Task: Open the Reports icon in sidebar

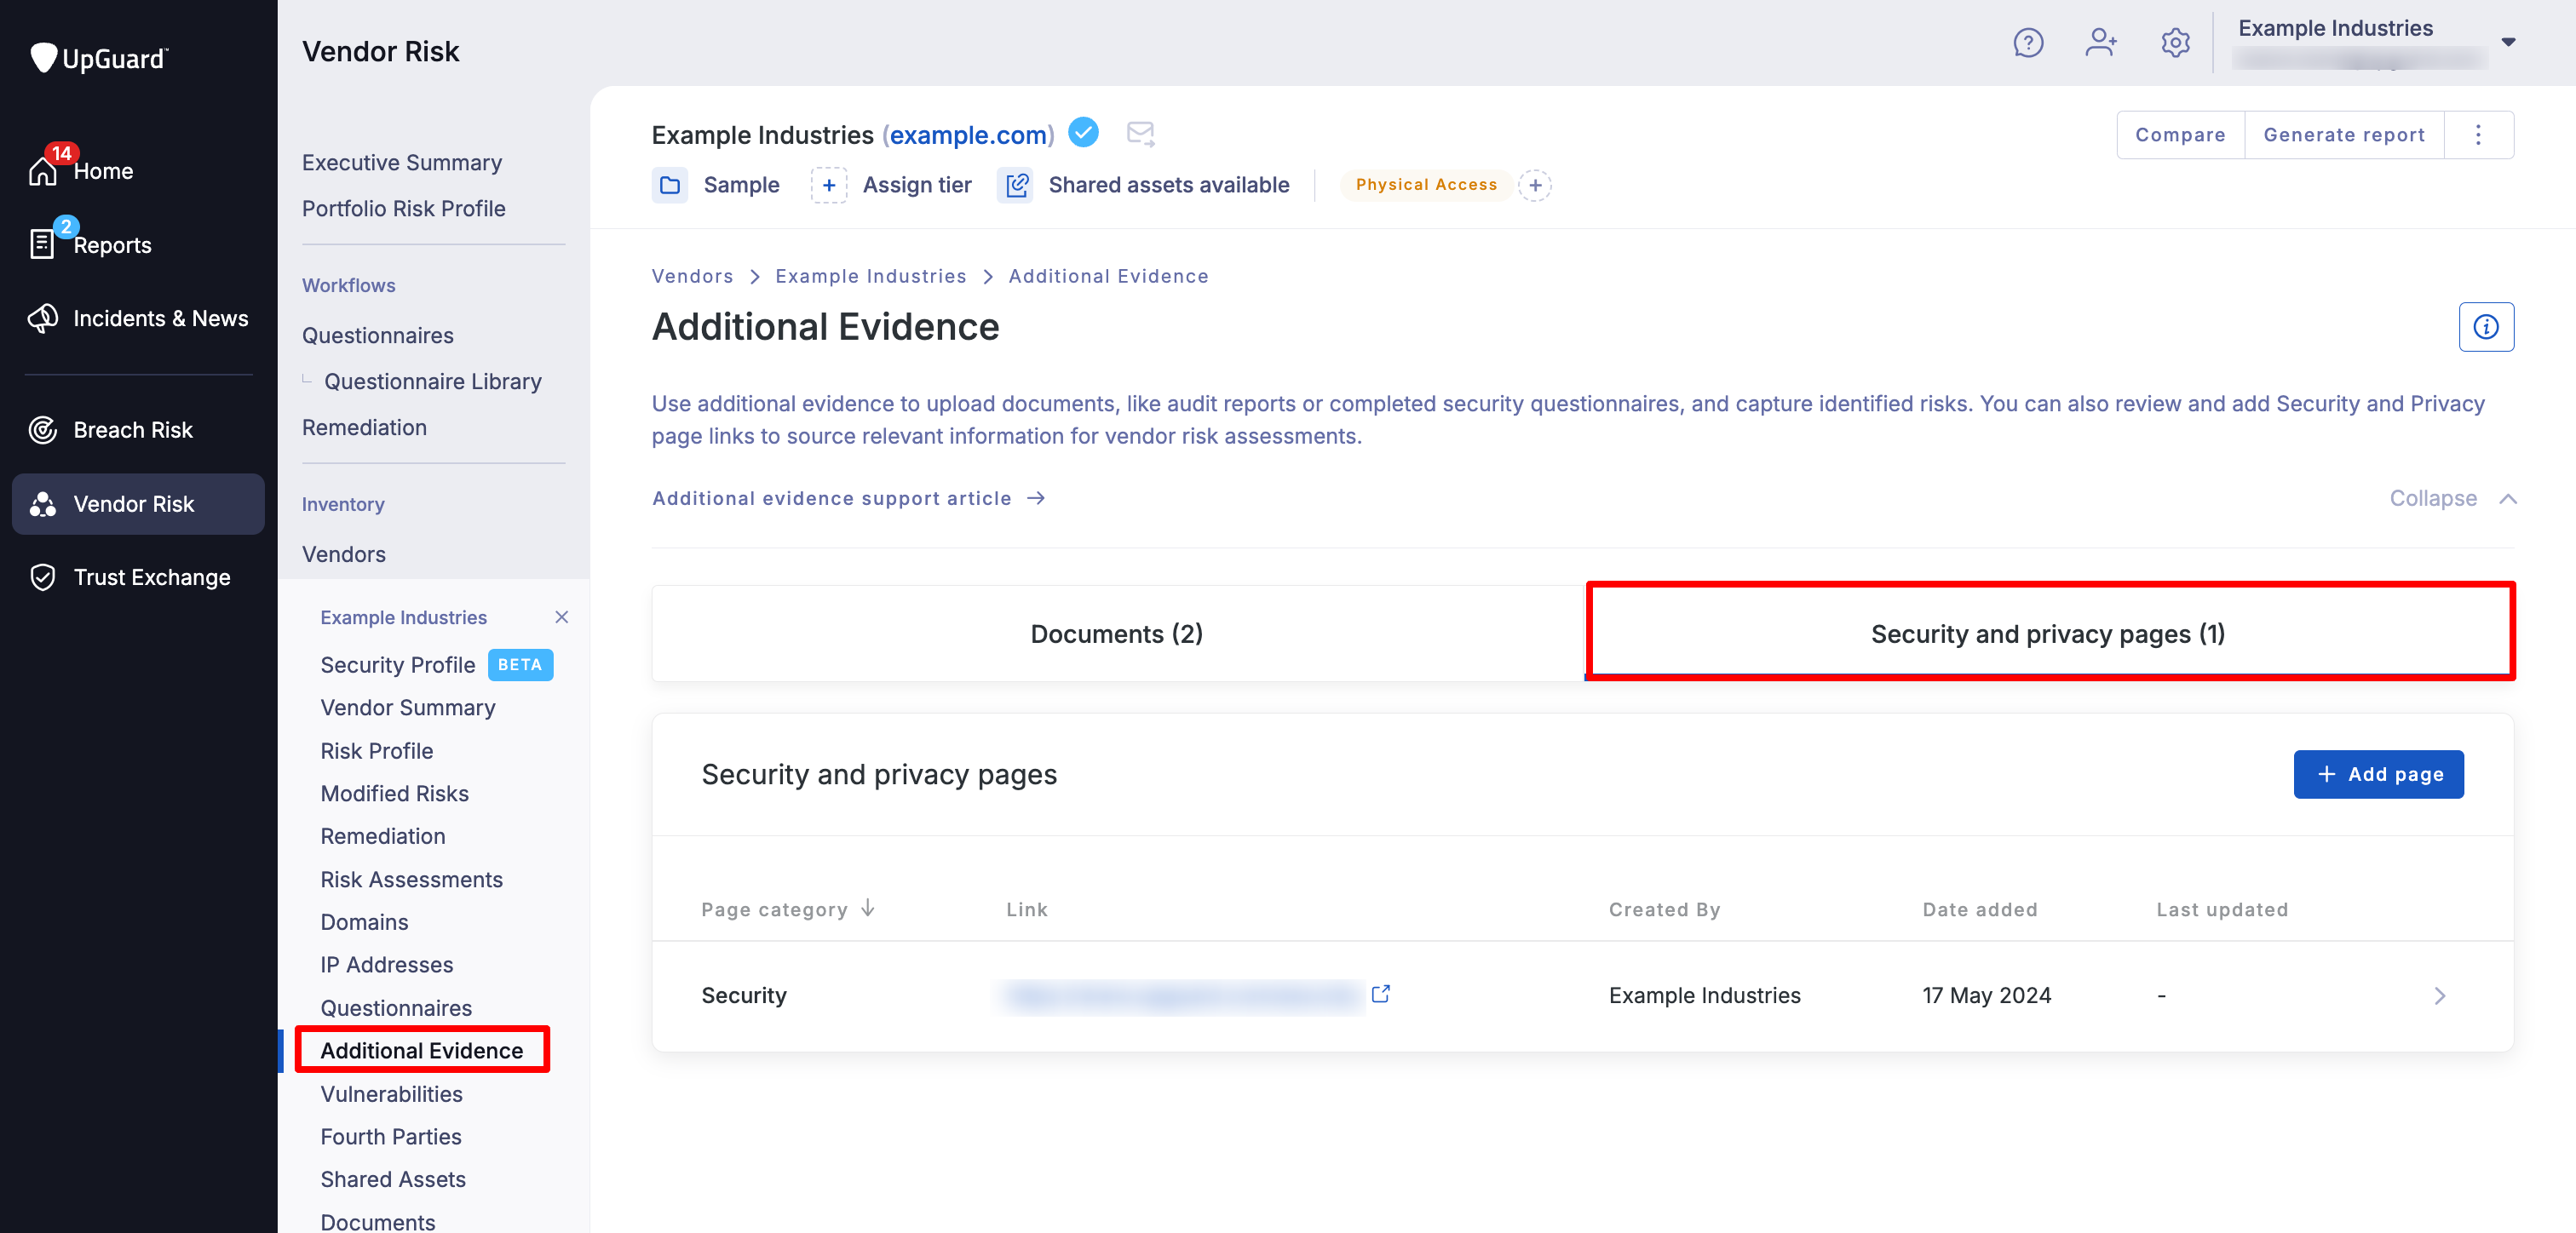Action: point(42,244)
